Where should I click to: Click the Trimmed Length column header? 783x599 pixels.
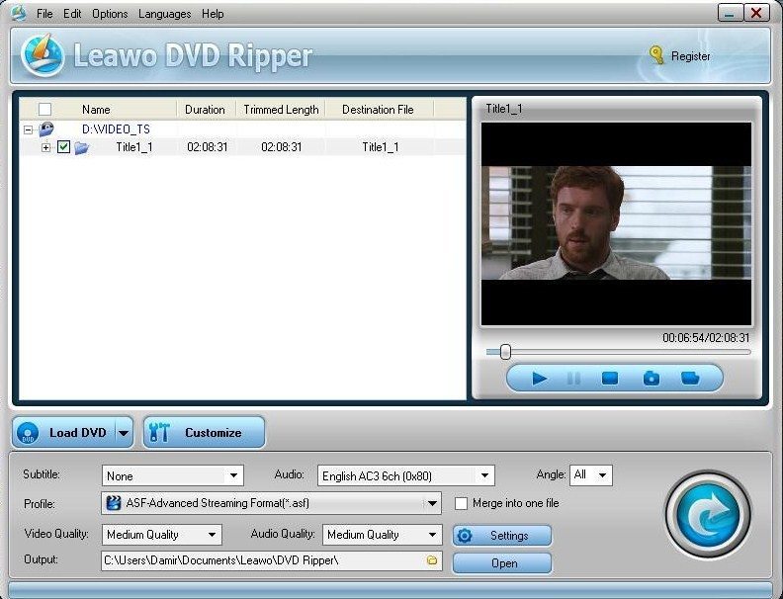tap(281, 110)
